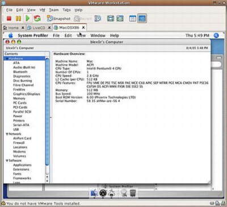Show the VM summary view icon
This screenshot has width=227, height=207.
tap(133, 18)
